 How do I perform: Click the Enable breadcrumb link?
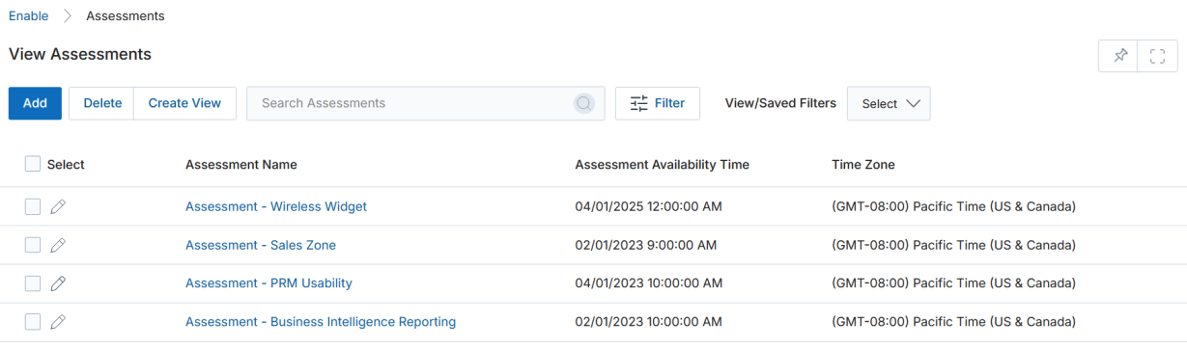point(29,16)
